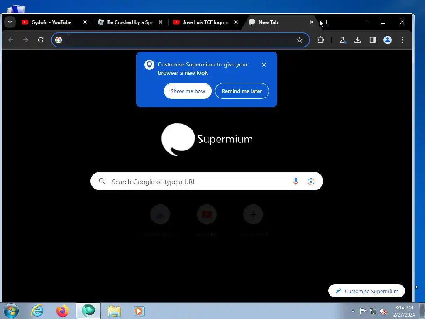The height and width of the screenshot is (319, 425).
Task: Click the muted volume tray icon
Action: [383, 311]
